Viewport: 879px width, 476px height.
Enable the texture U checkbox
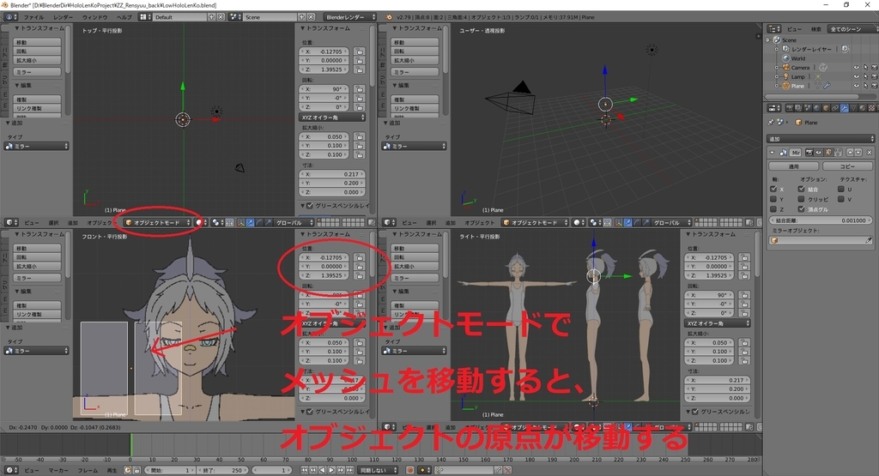click(841, 189)
